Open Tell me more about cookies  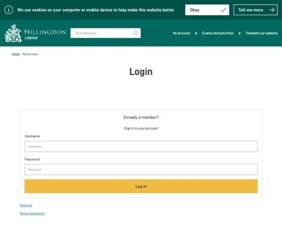click(255, 10)
